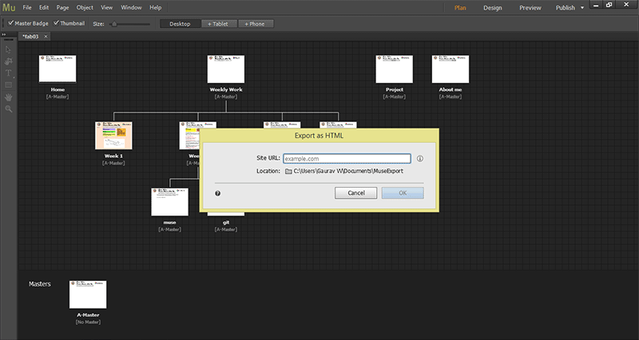Click the About me page name label

[450, 89]
